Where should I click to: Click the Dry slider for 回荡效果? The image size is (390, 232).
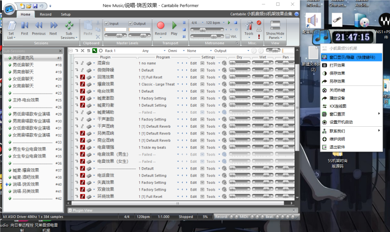pos(239,77)
